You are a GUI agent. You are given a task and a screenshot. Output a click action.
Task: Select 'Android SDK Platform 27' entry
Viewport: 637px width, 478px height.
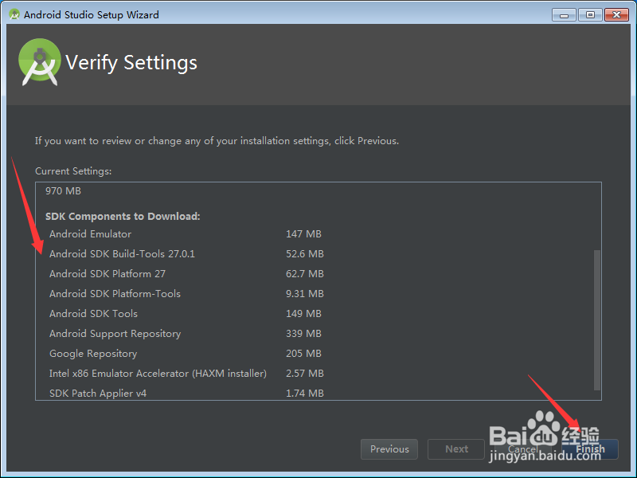click(107, 274)
